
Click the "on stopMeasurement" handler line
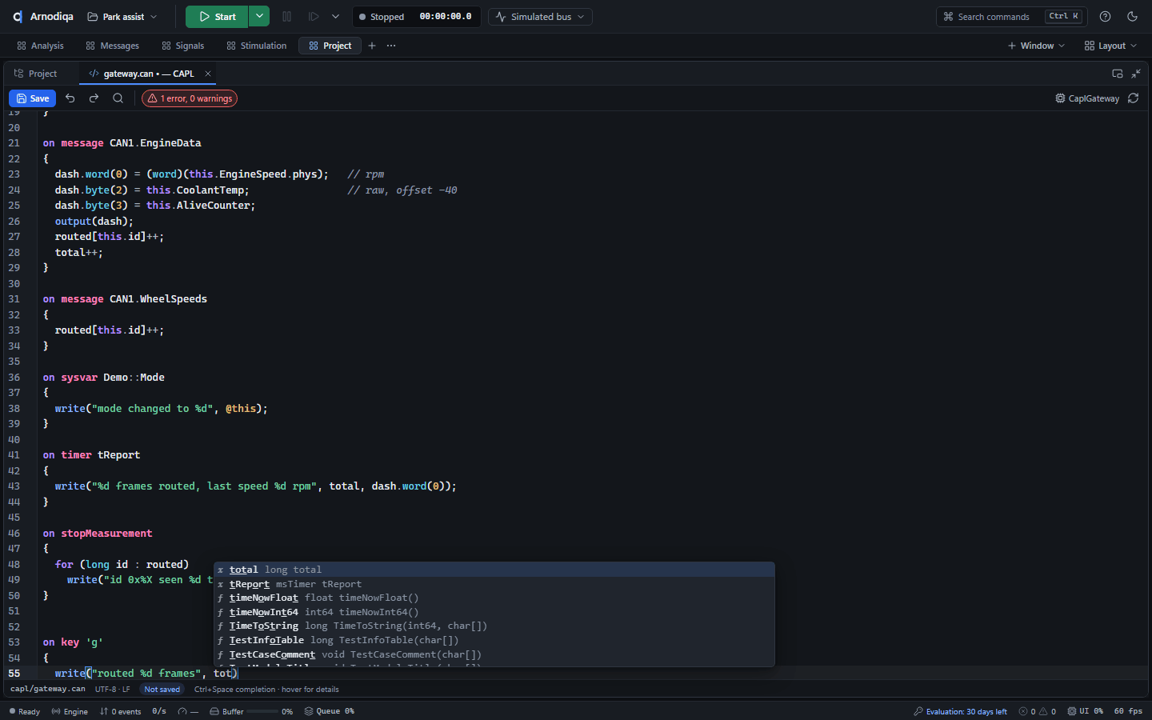98,534
